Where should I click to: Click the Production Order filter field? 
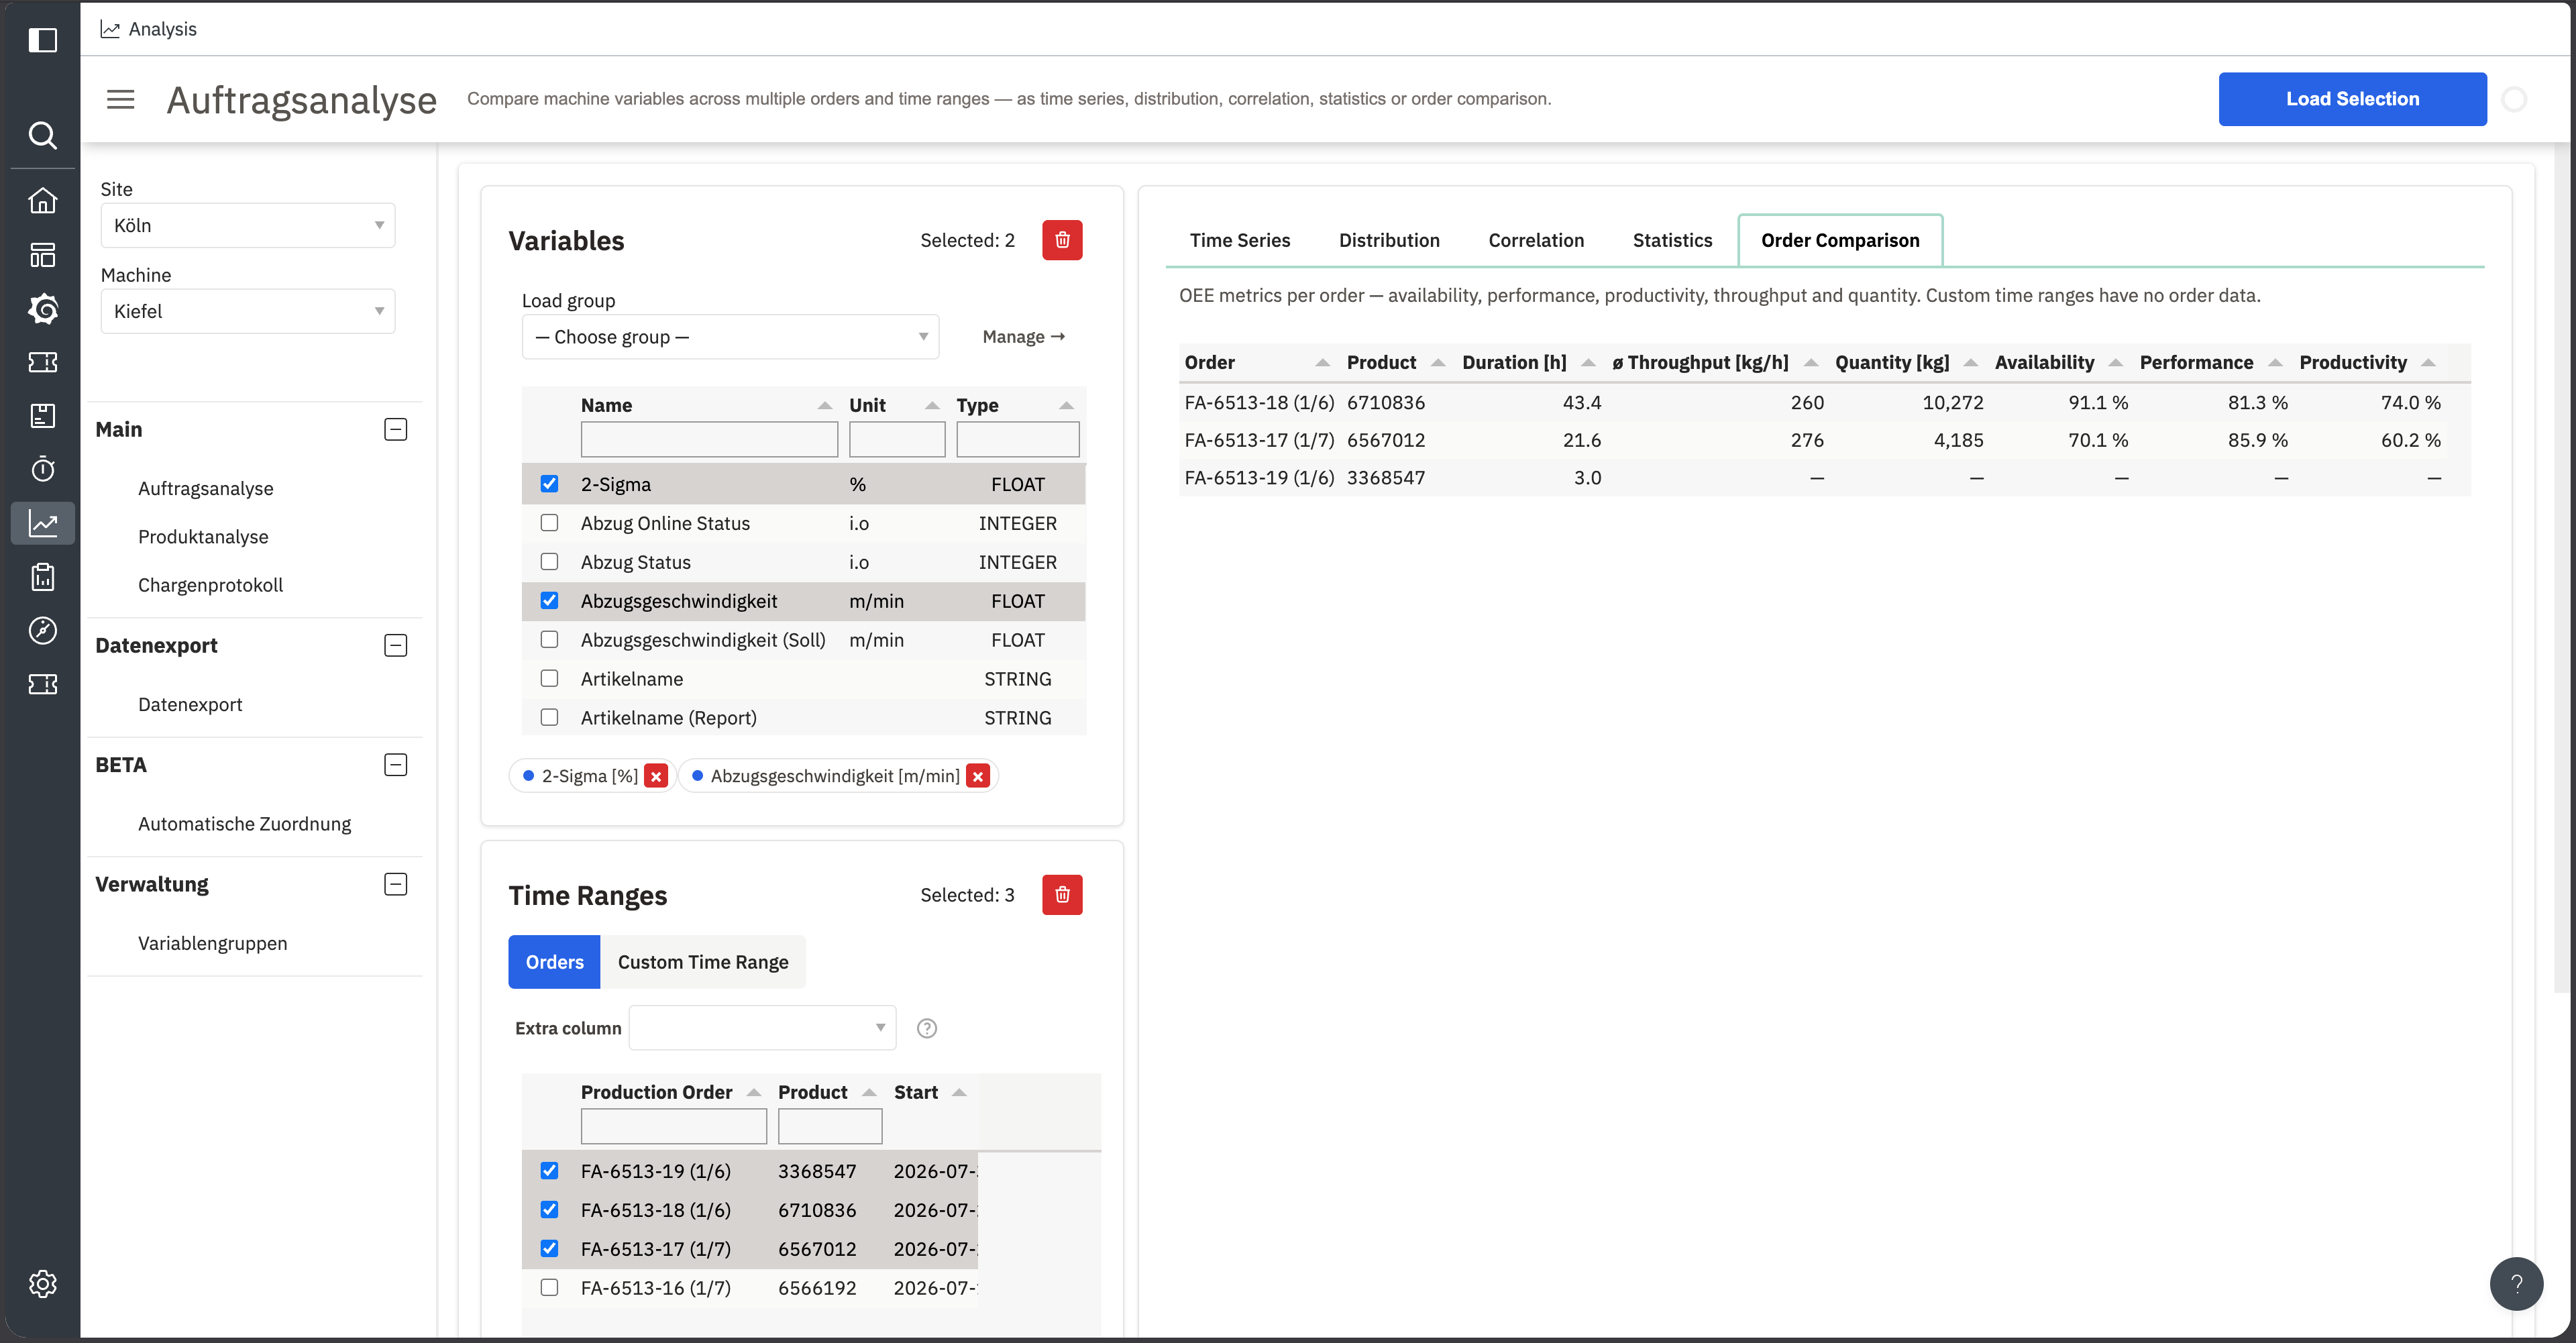[673, 1127]
